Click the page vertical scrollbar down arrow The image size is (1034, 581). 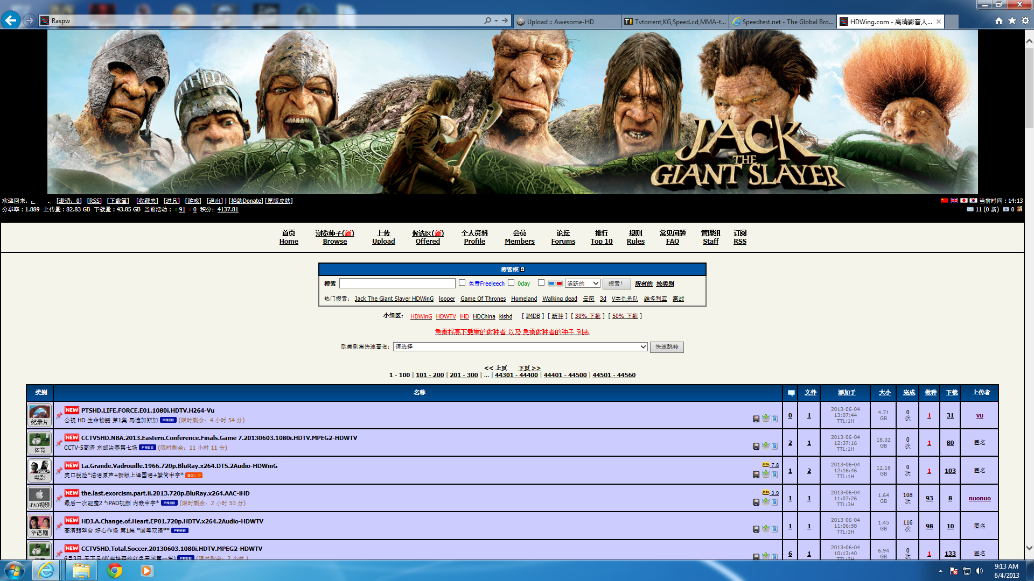tap(1029, 548)
